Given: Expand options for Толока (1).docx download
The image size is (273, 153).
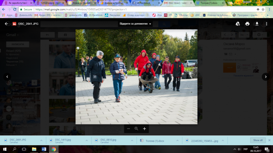Looking at the screenshot, I should coord(177,140).
